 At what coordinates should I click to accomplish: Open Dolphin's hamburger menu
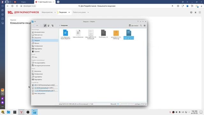click(144, 26)
